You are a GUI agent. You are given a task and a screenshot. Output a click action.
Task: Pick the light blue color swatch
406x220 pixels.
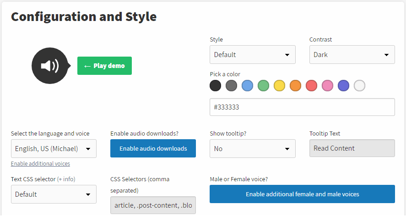247,86
